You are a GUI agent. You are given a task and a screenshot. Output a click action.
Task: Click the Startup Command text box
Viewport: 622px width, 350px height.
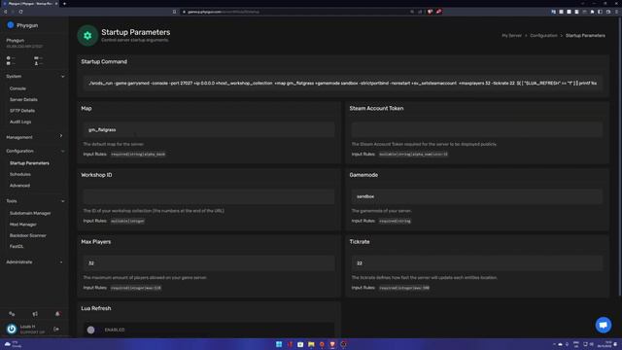click(x=343, y=84)
